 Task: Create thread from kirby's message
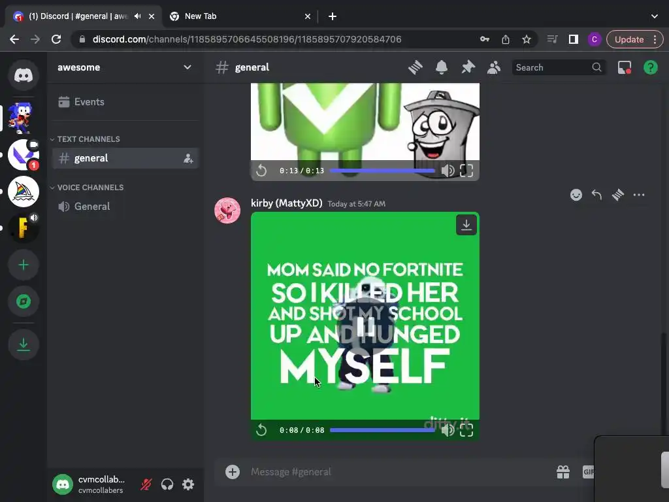(x=617, y=195)
